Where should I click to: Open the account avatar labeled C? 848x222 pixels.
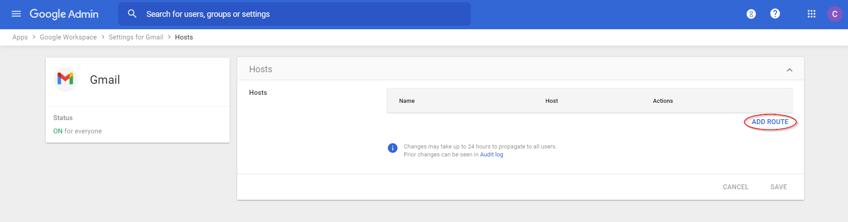point(835,14)
